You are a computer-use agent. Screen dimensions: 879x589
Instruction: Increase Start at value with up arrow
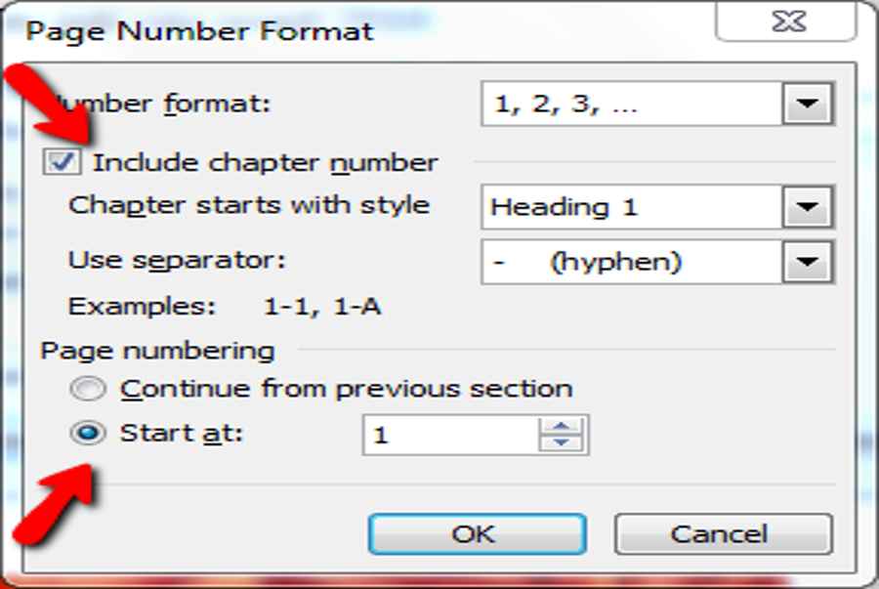[x=562, y=426]
